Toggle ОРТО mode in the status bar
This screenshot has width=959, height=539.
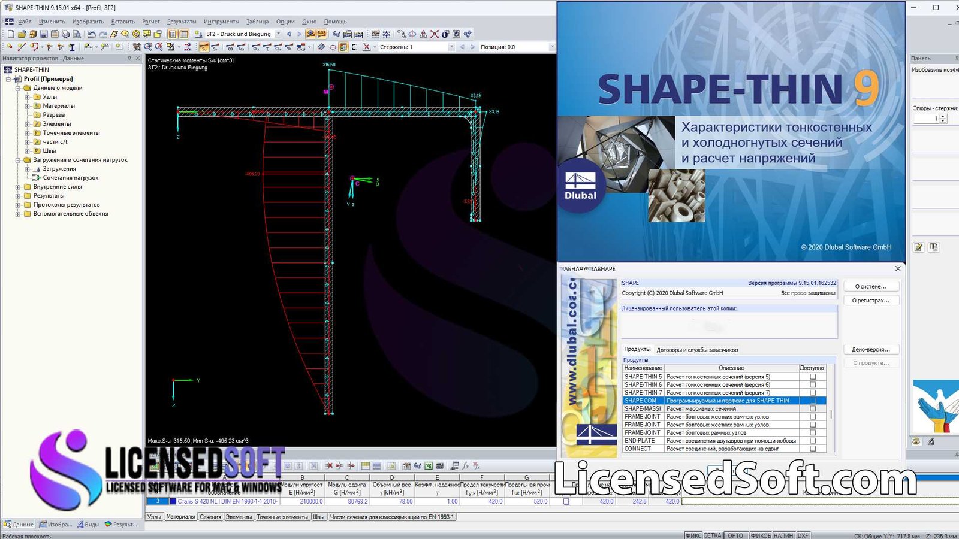[735, 535]
